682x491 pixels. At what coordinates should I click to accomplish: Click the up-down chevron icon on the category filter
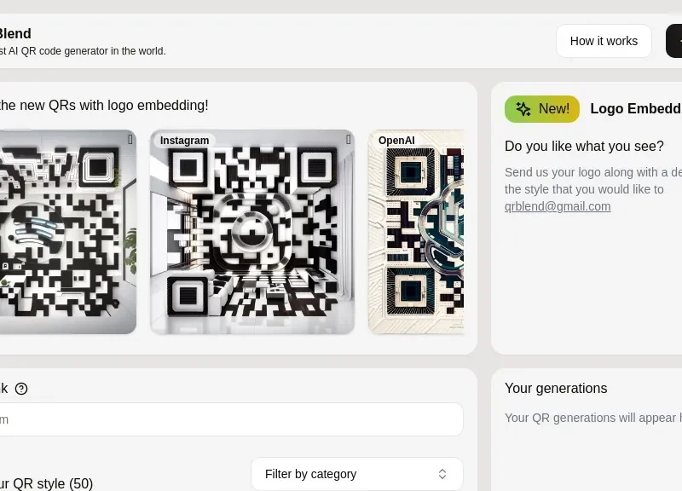coord(442,474)
